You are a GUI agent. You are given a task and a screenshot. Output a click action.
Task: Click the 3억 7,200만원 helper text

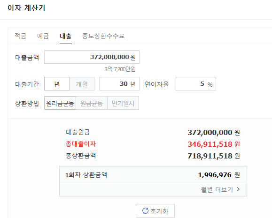[120, 69]
